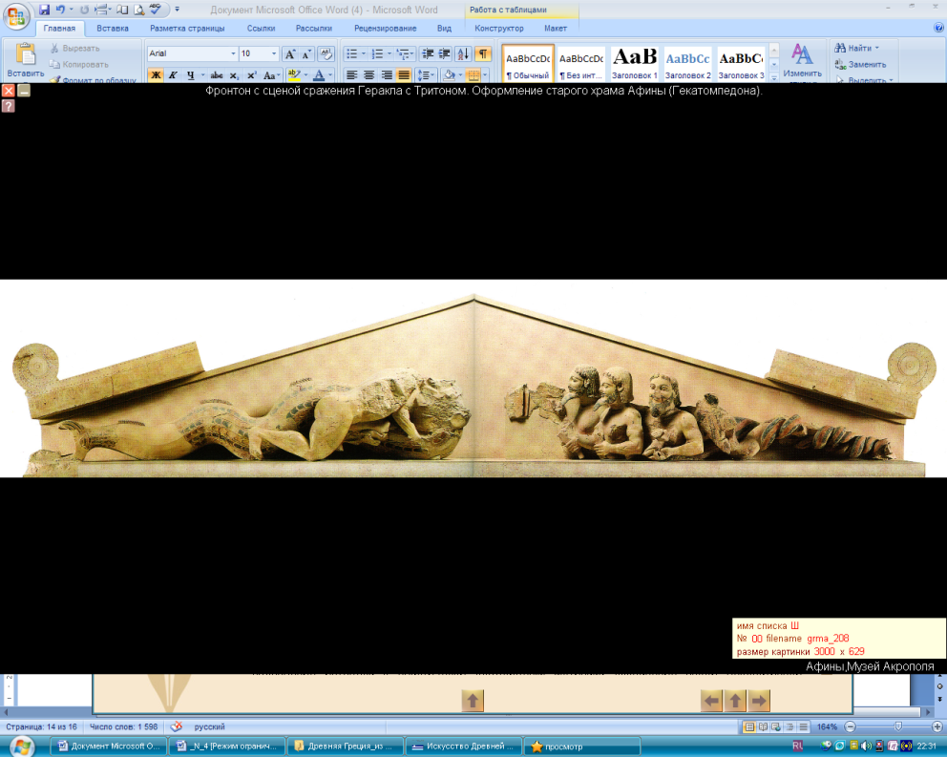Align text left
This screenshot has width=947, height=757.
(x=352, y=74)
